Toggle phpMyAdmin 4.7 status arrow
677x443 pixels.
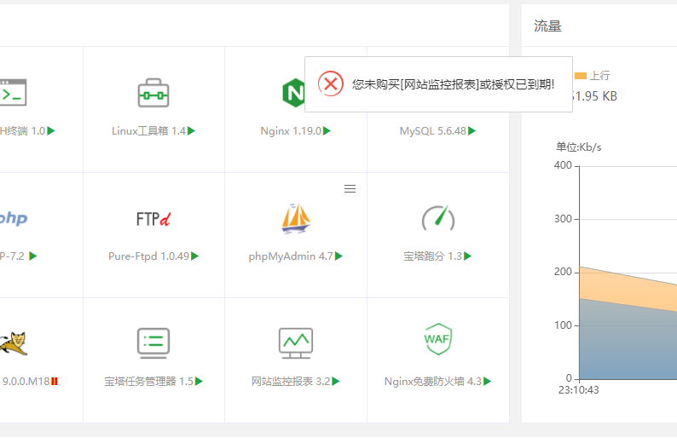pyautogui.click(x=339, y=256)
